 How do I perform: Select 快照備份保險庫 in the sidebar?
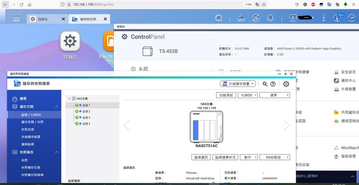(x=34, y=175)
